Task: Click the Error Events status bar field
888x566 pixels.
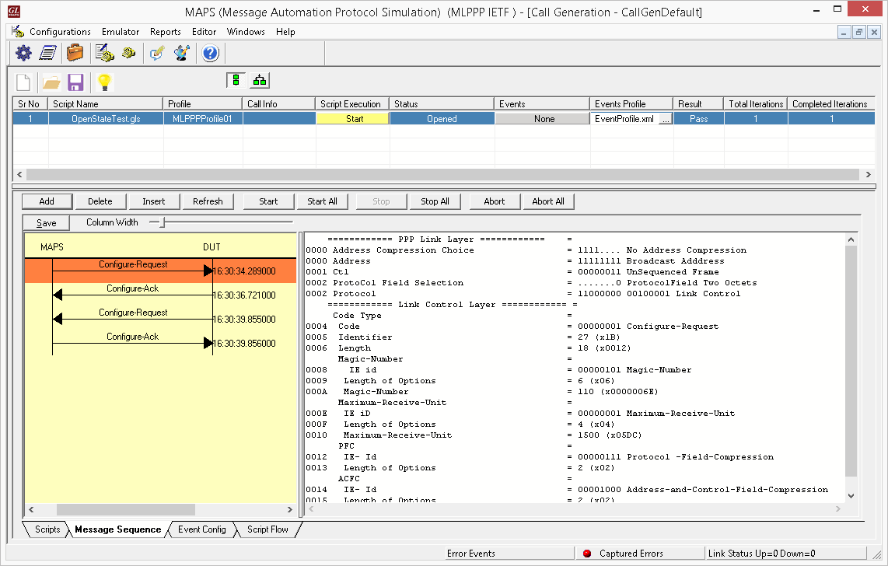Action: click(x=509, y=554)
